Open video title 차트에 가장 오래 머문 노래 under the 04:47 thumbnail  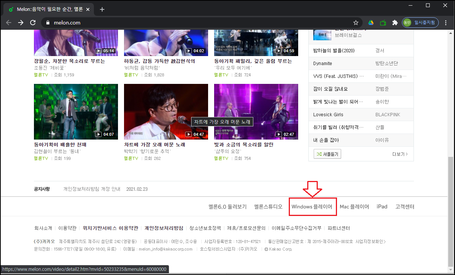(x=155, y=144)
